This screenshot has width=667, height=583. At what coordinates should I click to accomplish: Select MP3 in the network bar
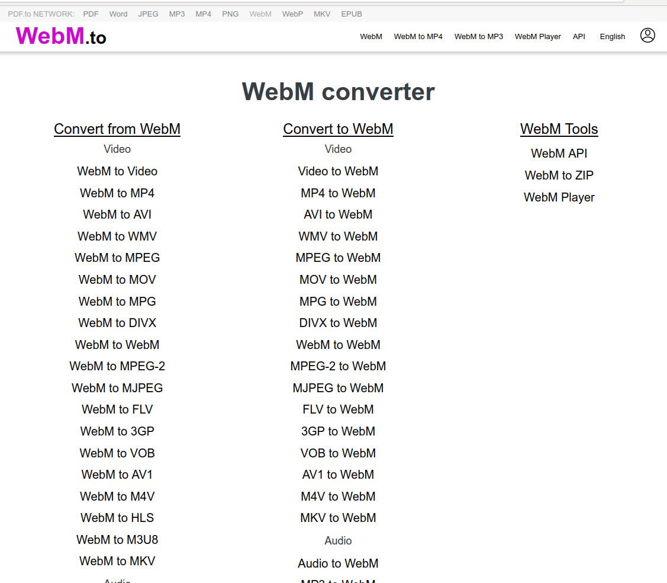[x=177, y=14]
